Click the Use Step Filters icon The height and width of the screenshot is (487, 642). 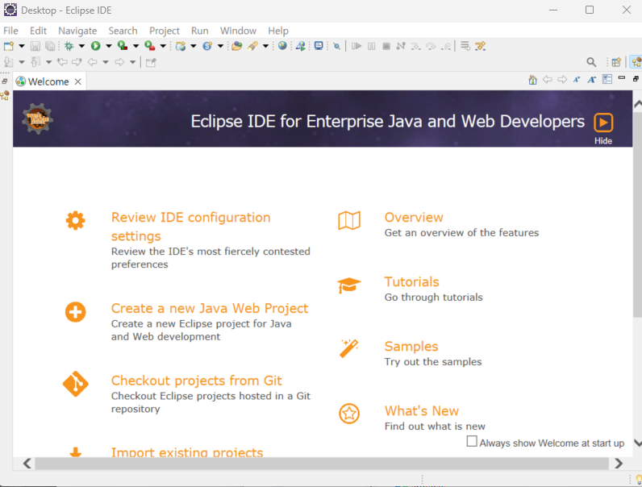coord(480,46)
